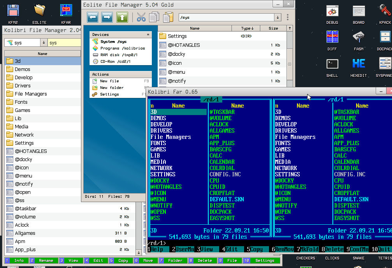
Task: Select CALENDAR in Kolibri Far left panel
Action: click(x=222, y=162)
